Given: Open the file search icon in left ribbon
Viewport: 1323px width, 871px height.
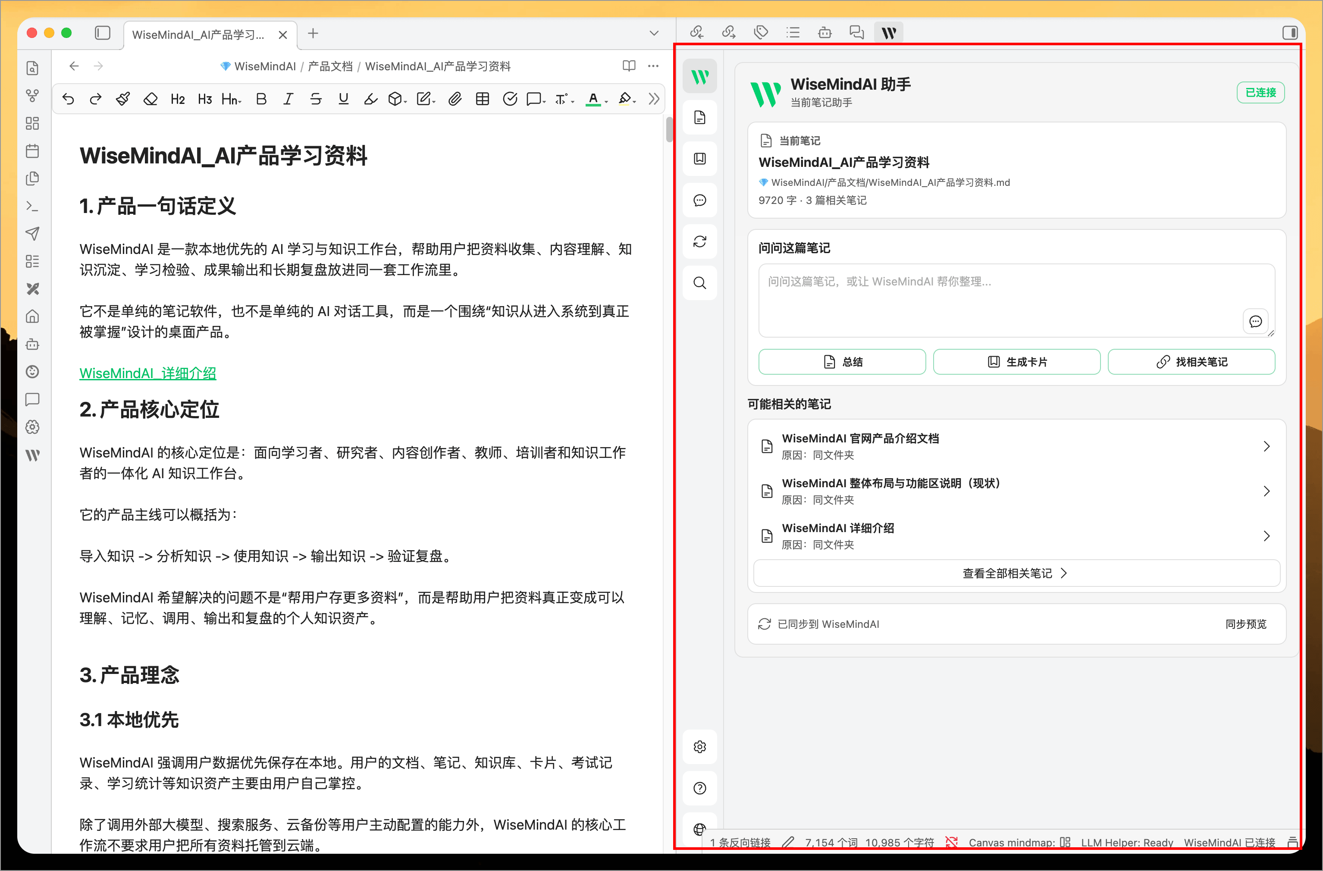Looking at the screenshot, I should [33, 69].
